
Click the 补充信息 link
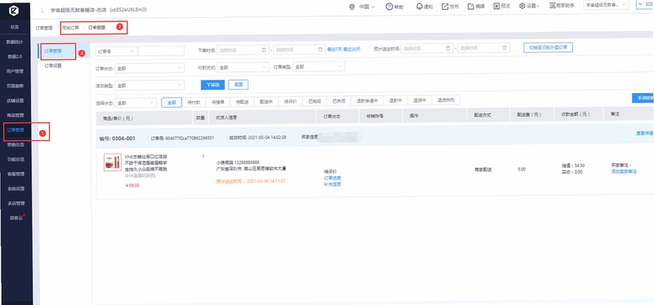(x=333, y=184)
